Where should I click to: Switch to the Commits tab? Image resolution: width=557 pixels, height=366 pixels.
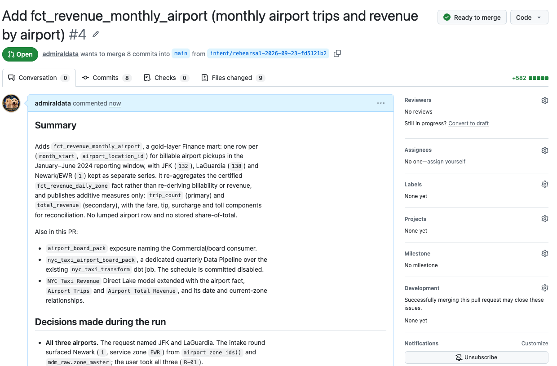(x=106, y=78)
